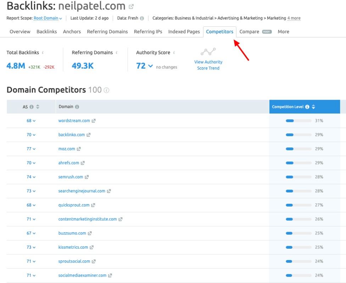Expand AS 77 chevron for moz.com
Image resolution: width=346 pixels, height=283 pixels.
(34, 149)
